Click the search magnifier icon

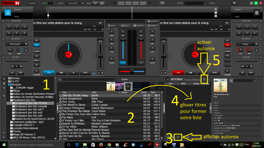[x=60, y=80]
